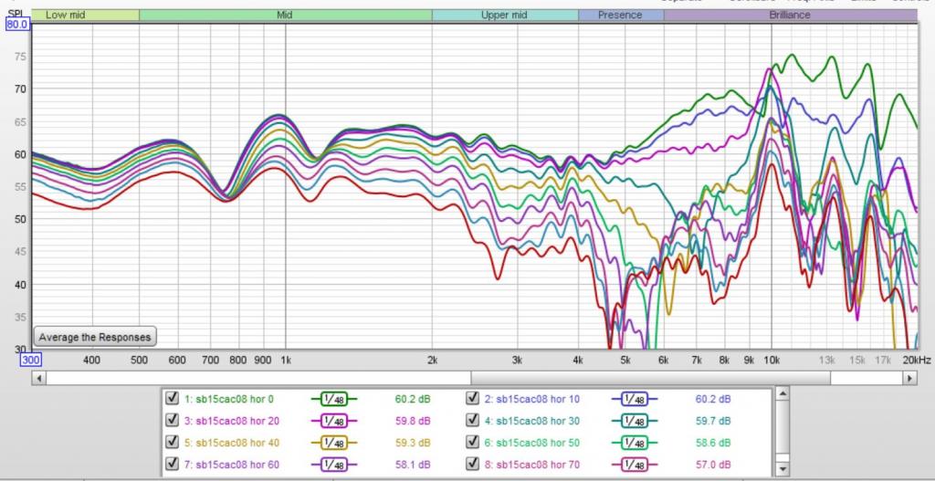The height and width of the screenshot is (481, 935).
Task: Click the 1/48 smoothing icon for hor 20
Action: tap(333, 421)
